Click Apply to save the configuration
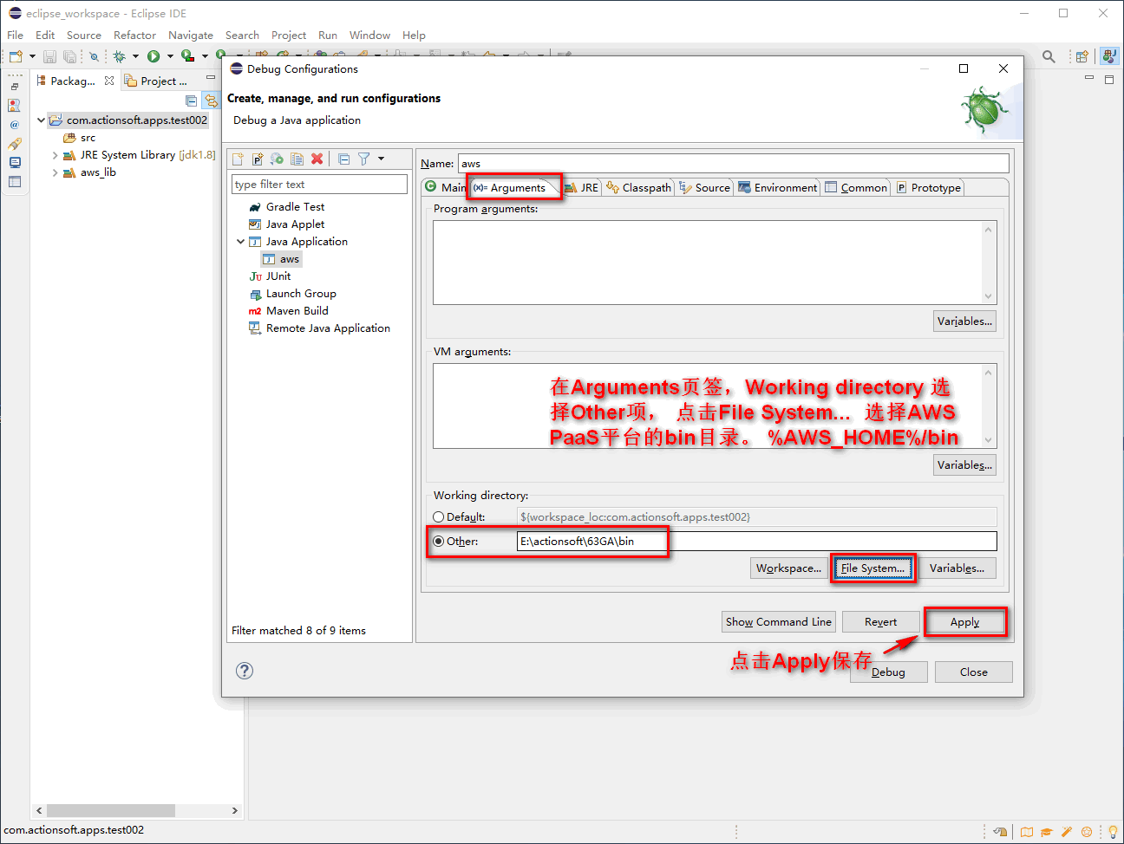Viewport: 1124px width, 844px height. [964, 622]
